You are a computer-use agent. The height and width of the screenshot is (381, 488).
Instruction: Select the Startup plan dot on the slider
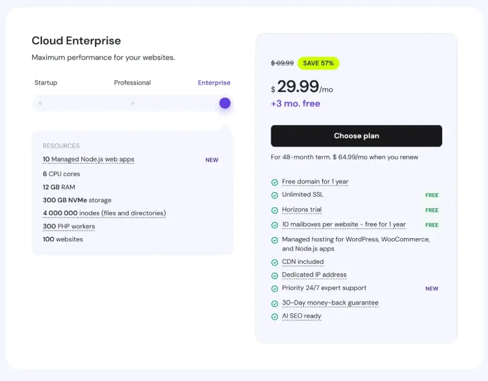point(41,103)
